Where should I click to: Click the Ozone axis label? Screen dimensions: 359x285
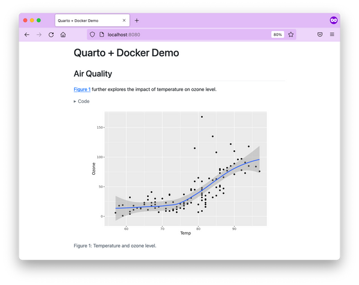(x=94, y=169)
